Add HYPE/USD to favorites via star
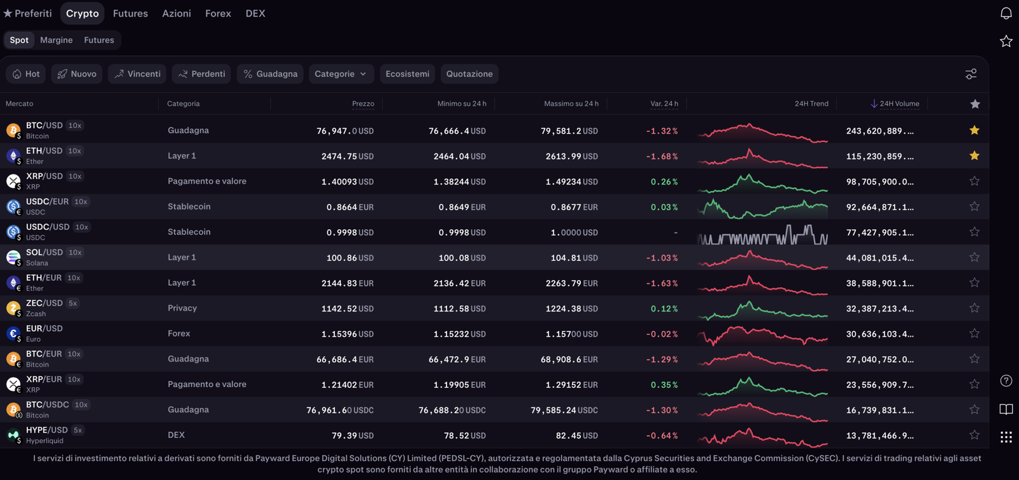This screenshot has width=1019, height=480. [x=974, y=435]
